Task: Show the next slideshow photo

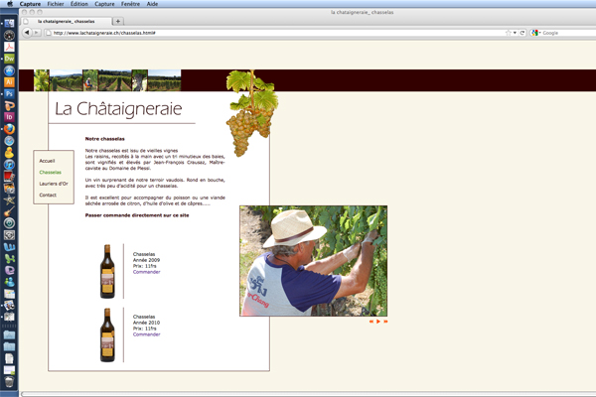Action: [385, 322]
